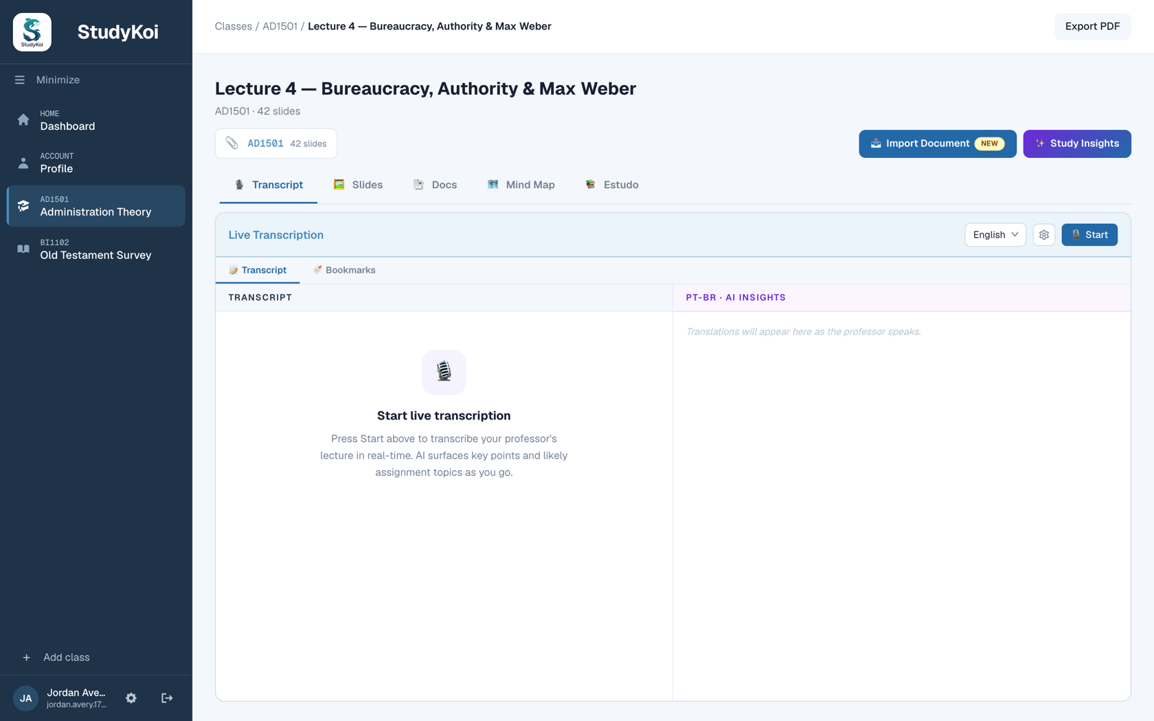Click the Import Document button
This screenshot has height=721, width=1154.
(x=937, y=144)
